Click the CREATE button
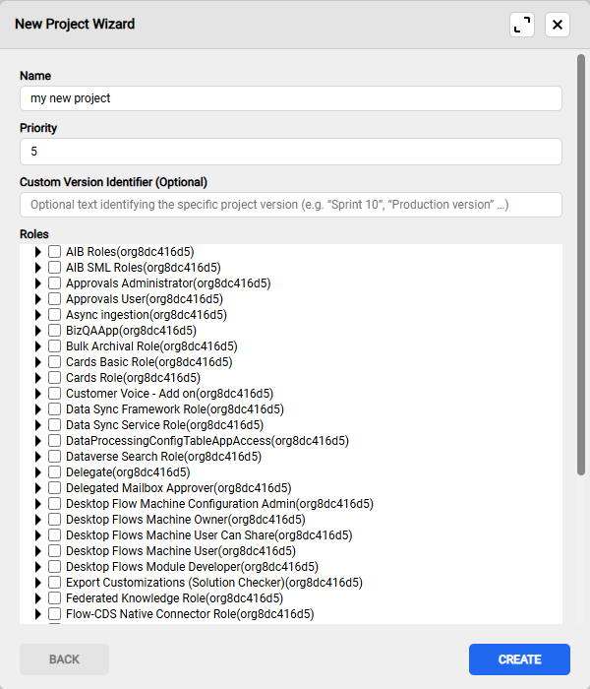The height and width of the screenshot is (689, 590). click(x=519, y=659)
